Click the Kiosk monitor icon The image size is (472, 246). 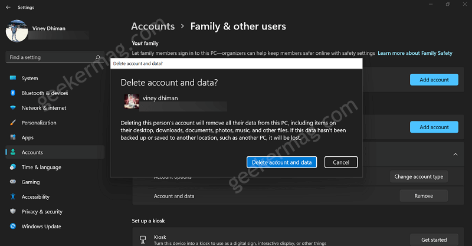tap(143, 240)
